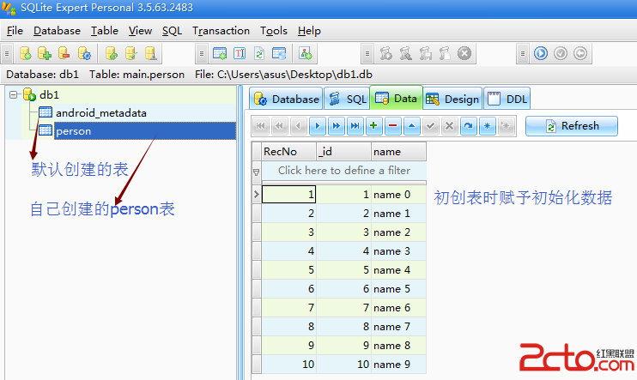This screenshot has height=380, width=637.
Task: Click the blue Begin Transaction play icon
Action: (541, 53)
